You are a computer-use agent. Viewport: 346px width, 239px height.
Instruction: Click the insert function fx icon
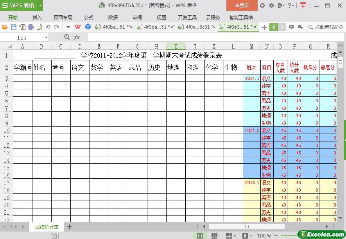[x=77, y=37]
